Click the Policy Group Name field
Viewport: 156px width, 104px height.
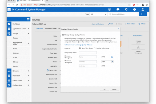pos(88,53)
